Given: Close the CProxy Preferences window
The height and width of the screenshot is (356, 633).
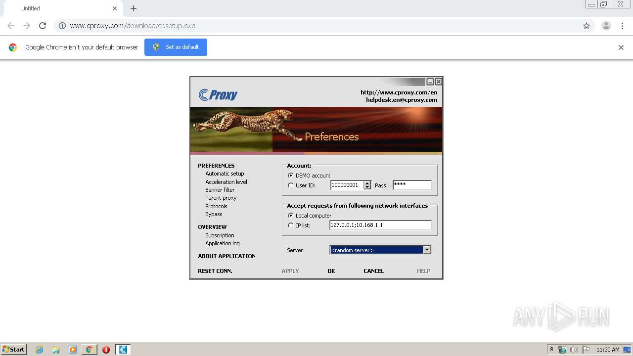Looking at the screenshot, I should [438, 82].
